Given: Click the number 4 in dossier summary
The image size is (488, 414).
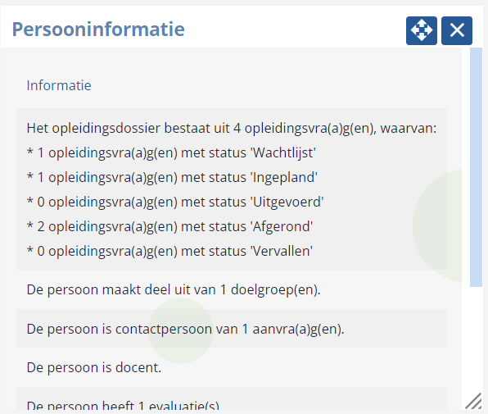Looking at the screenshot, I should click(237, 129).
